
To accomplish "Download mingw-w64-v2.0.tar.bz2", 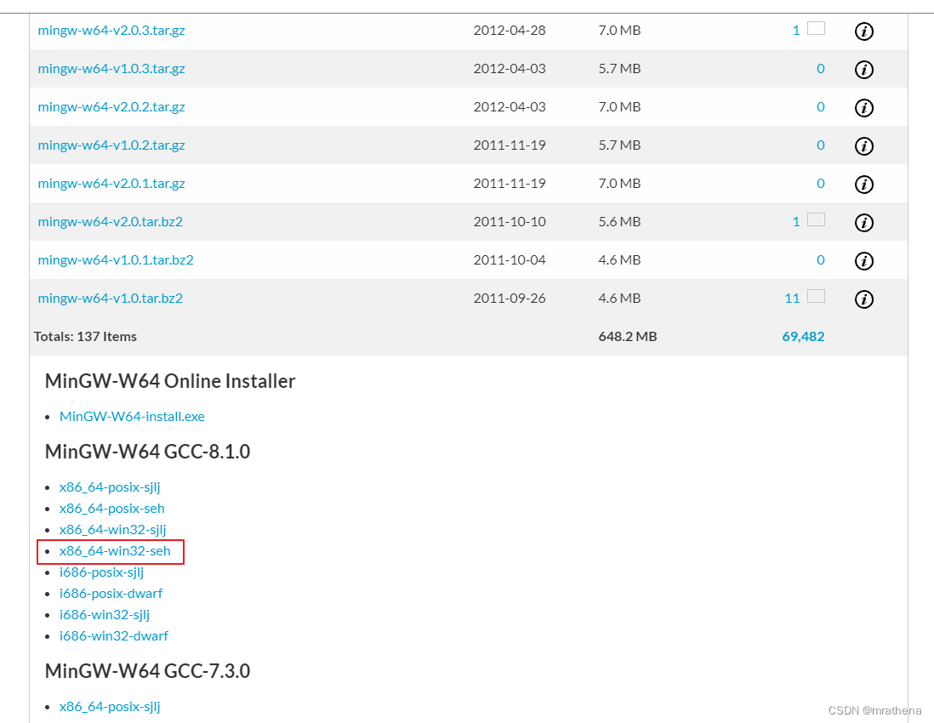I will [x=111, y=221].
